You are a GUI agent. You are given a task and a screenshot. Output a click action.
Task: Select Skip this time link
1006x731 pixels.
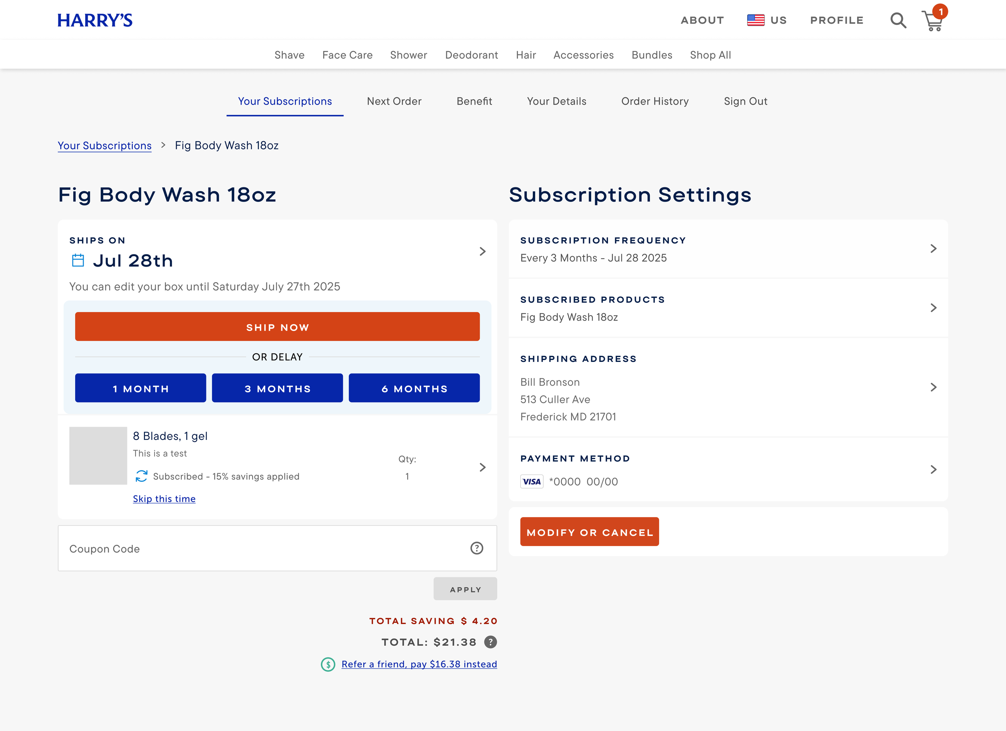point(164,499)
